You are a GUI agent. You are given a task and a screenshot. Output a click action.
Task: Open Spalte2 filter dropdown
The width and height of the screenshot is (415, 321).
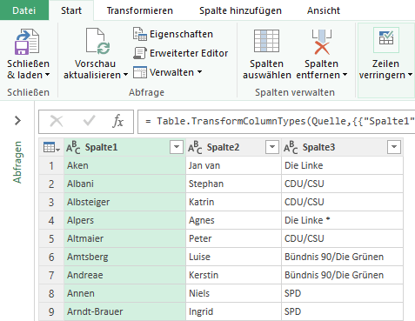272,147
